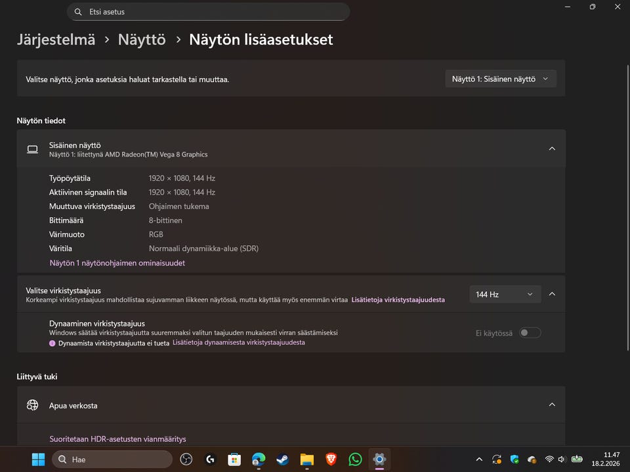
Task: Click the magnifier icon in Etsi asetus
Action: point(78,12)
